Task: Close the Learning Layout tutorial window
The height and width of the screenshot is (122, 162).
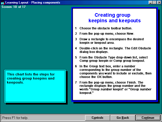Action: tap(159, 3)
